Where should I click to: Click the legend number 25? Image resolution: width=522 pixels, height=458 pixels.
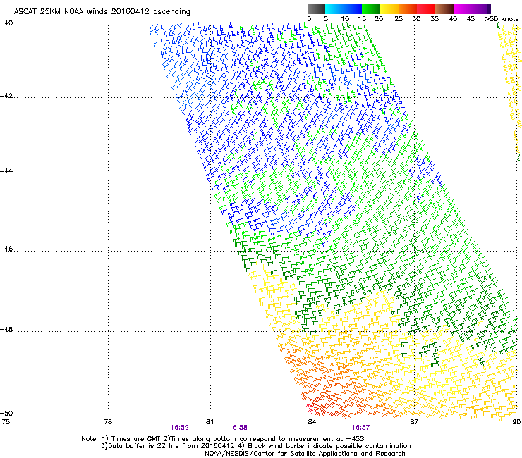tap(399, 19)
